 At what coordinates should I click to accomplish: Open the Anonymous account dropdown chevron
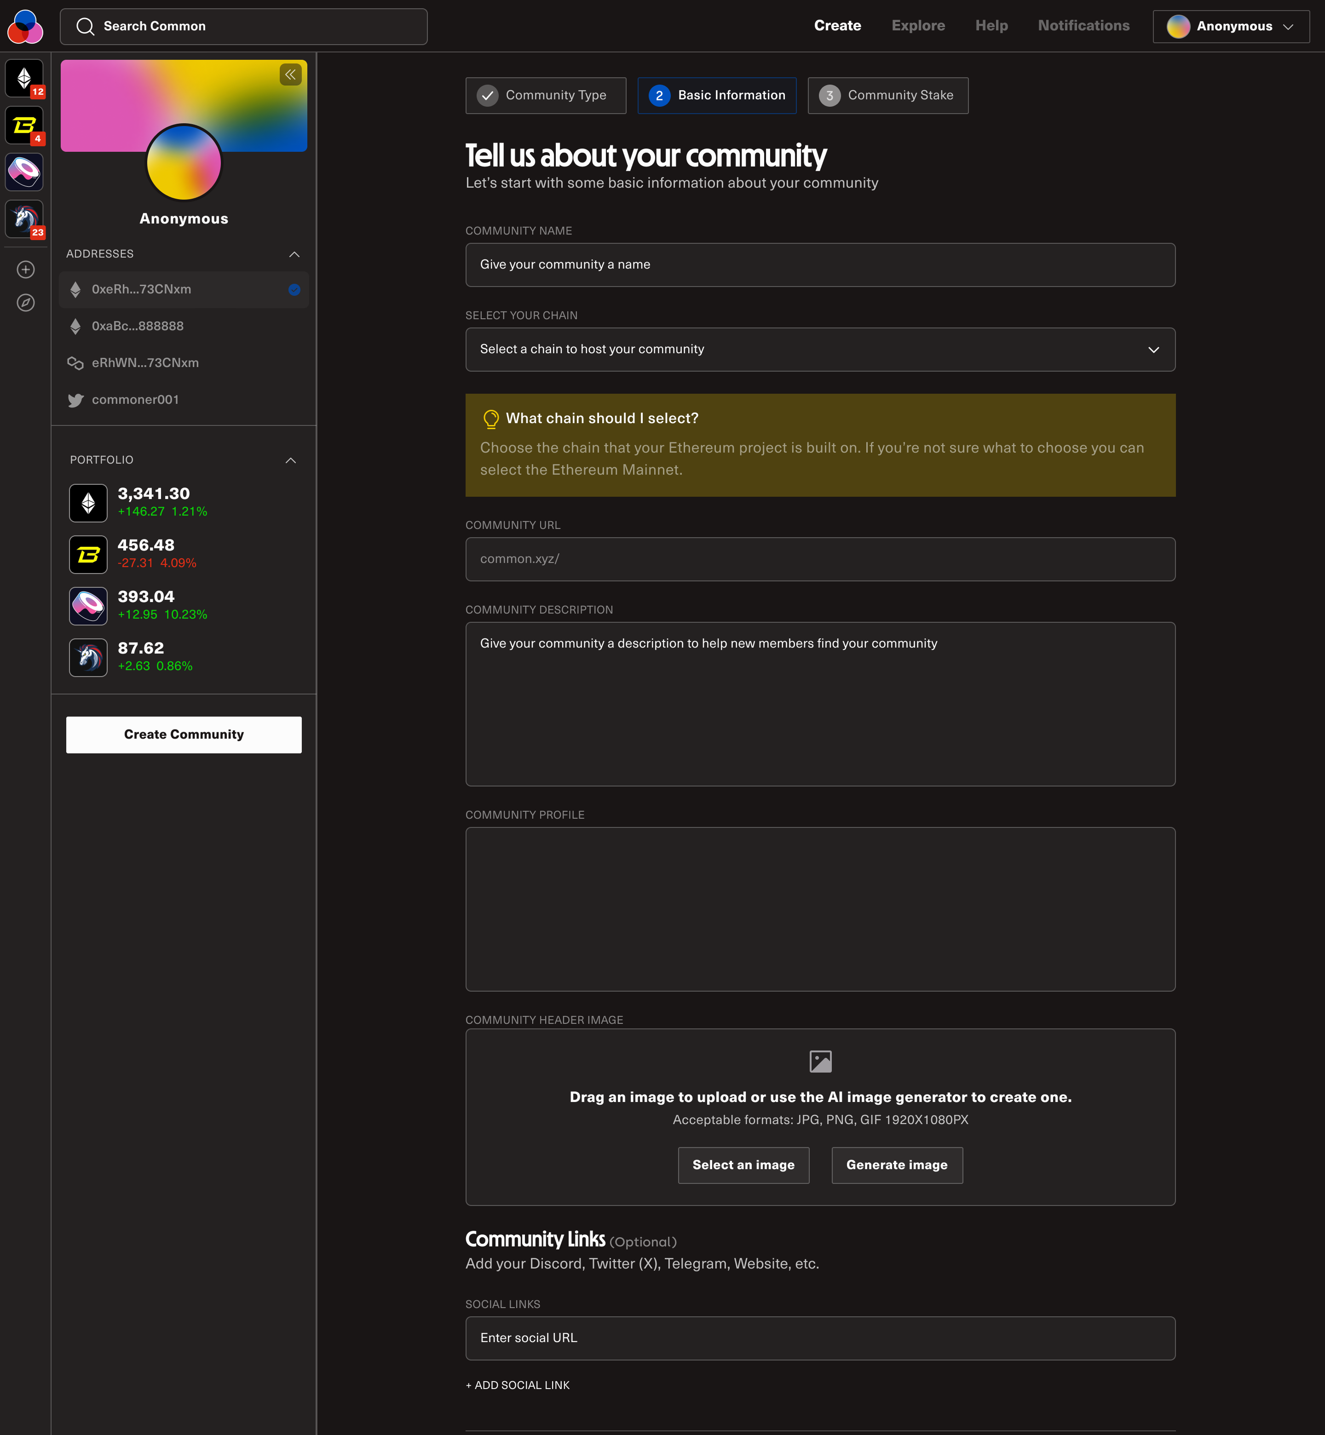(1289, 27)
